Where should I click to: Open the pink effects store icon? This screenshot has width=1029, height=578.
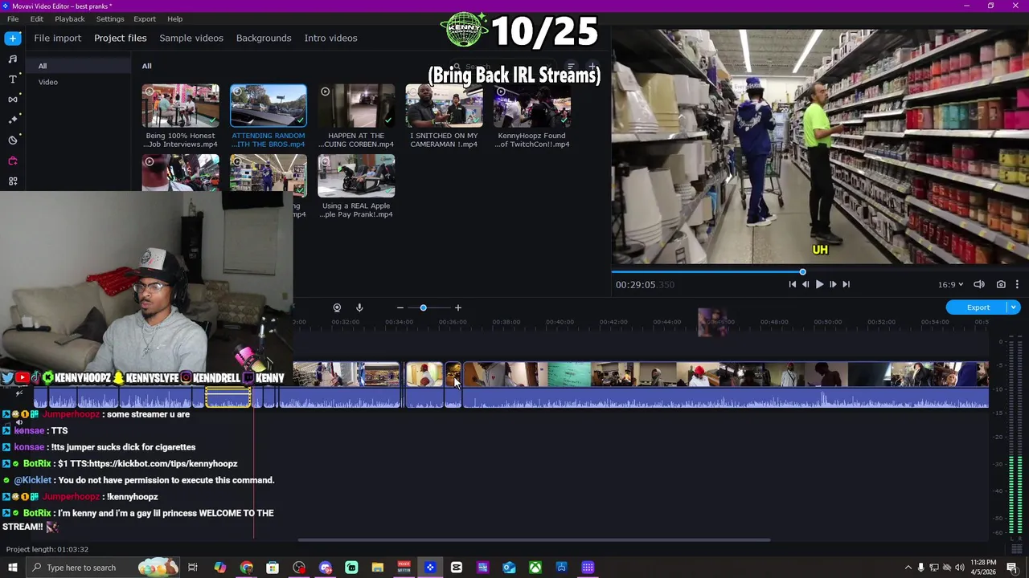coord(13,161)
